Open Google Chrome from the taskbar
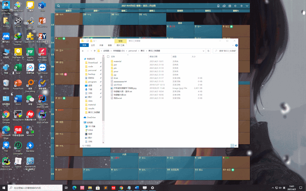The height and width of the screenshot is (191, 306). coord(121,188)
